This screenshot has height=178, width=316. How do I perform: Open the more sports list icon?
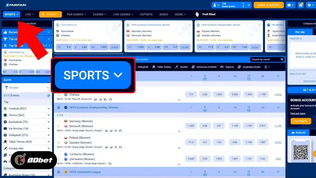[267, 67]
